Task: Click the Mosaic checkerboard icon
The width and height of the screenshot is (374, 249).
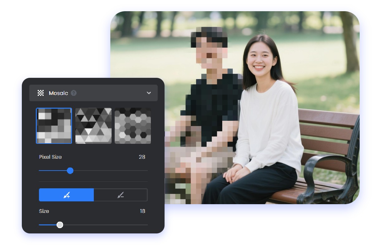Action: (x=41, y=93)
